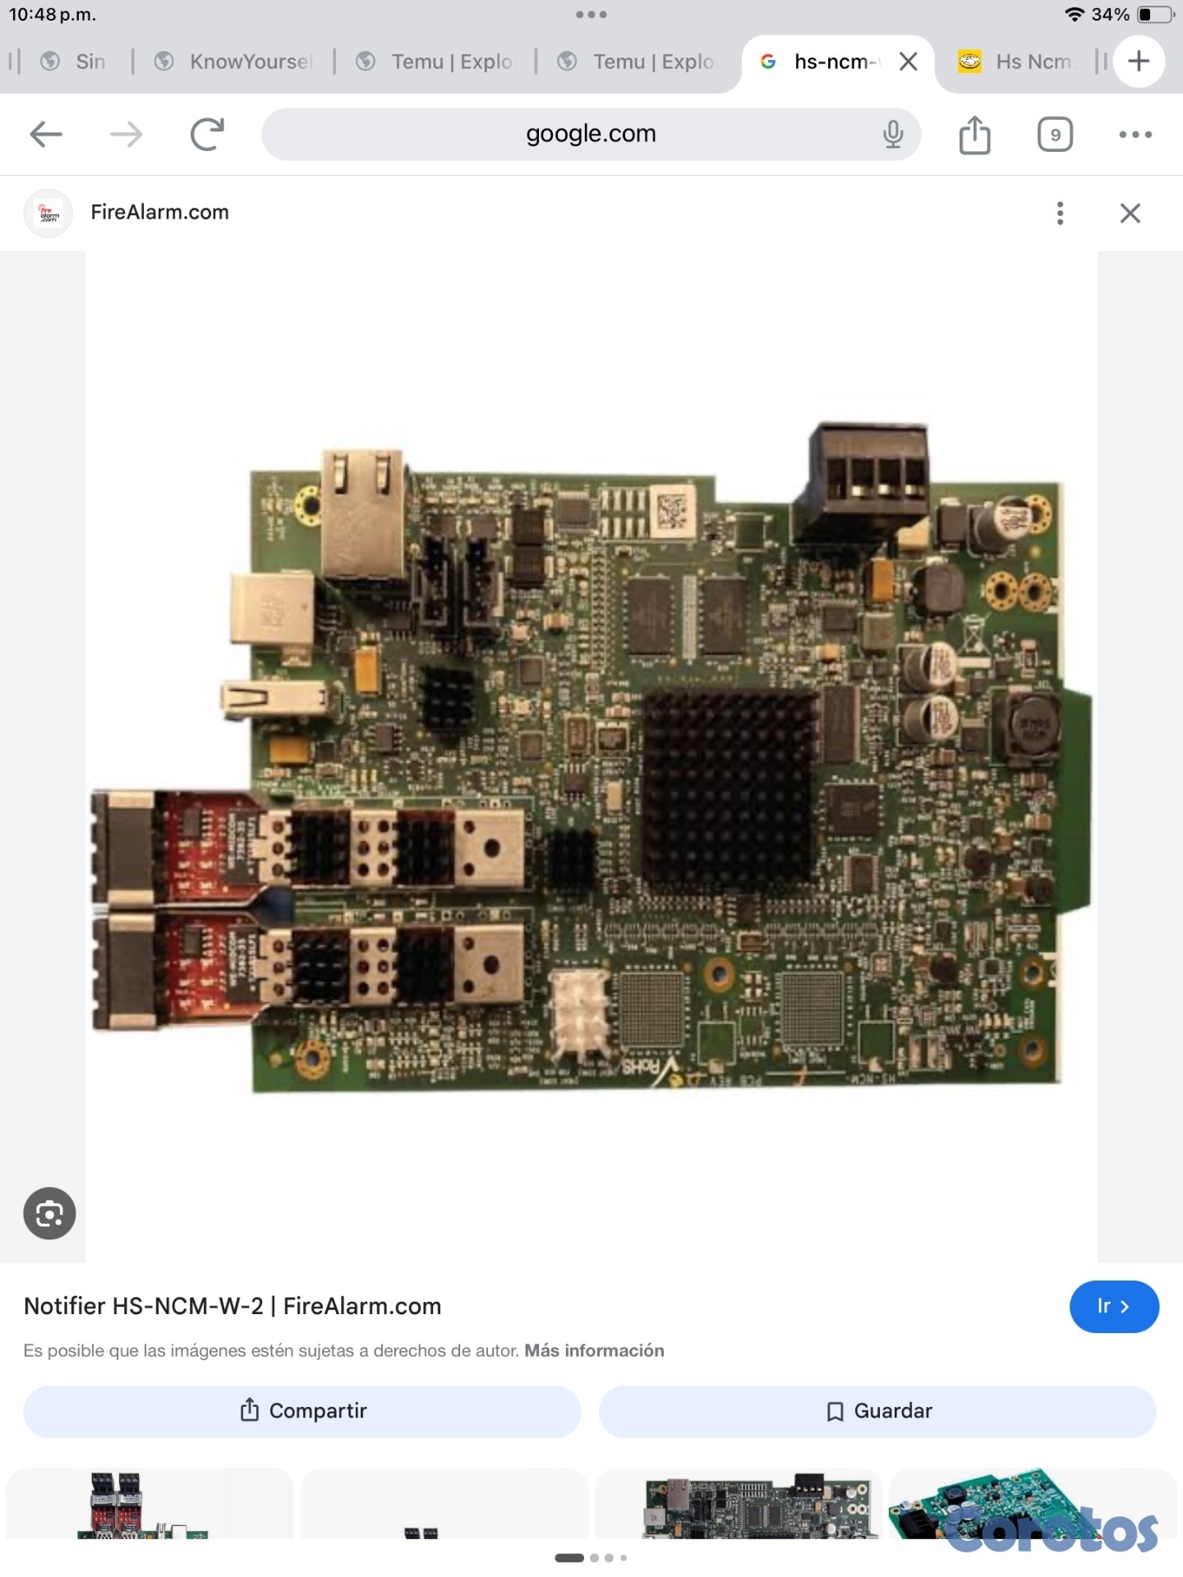1183x1577 pixels.
Task: Close the FireAlarm.com image preview panel
Action: tap(1130, 213)
